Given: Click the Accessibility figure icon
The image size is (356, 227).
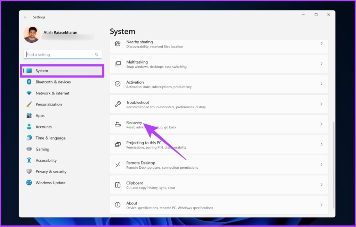Looking at the screenshot, I should coord(29,160).
